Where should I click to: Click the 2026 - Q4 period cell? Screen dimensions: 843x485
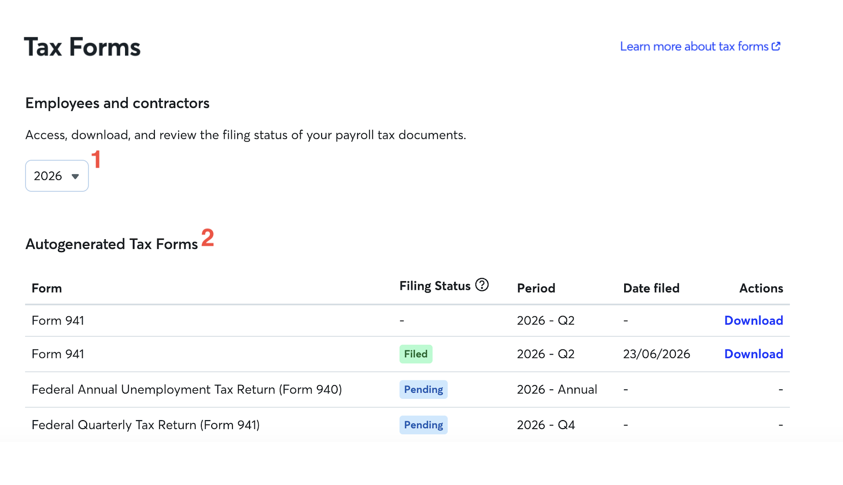click(x=546, y=425)
